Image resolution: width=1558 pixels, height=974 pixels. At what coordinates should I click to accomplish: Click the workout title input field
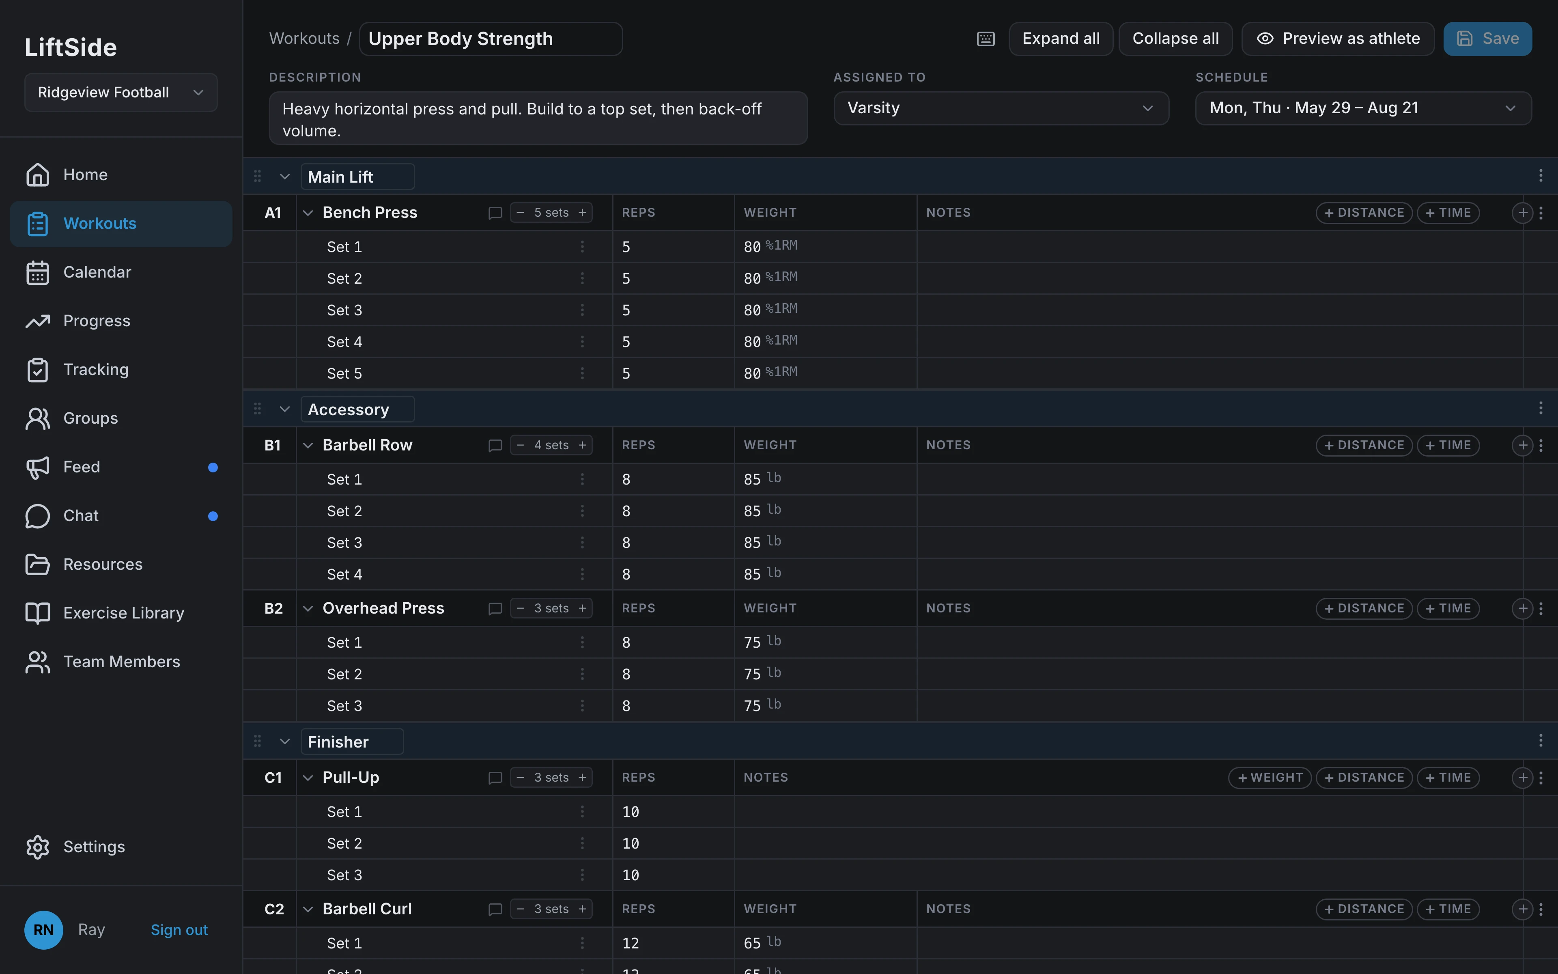point(491,39)
